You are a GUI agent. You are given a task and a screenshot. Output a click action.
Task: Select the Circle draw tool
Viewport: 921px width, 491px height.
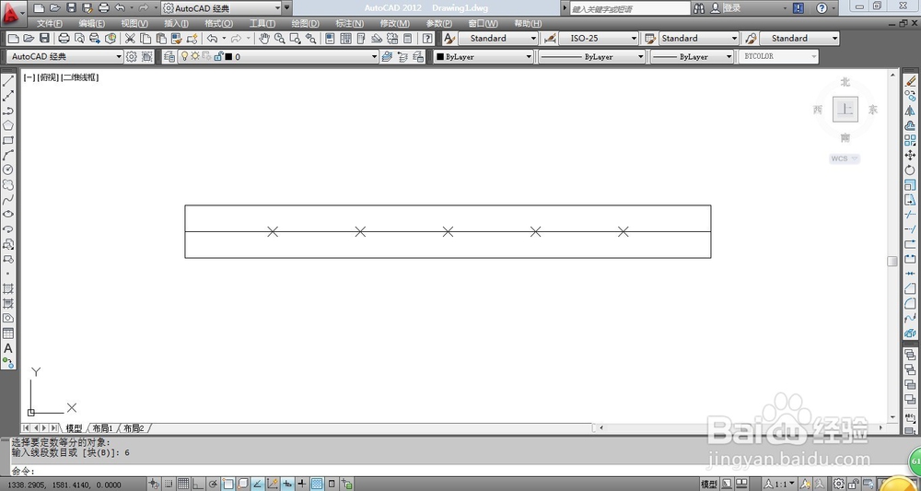point(8,170)
